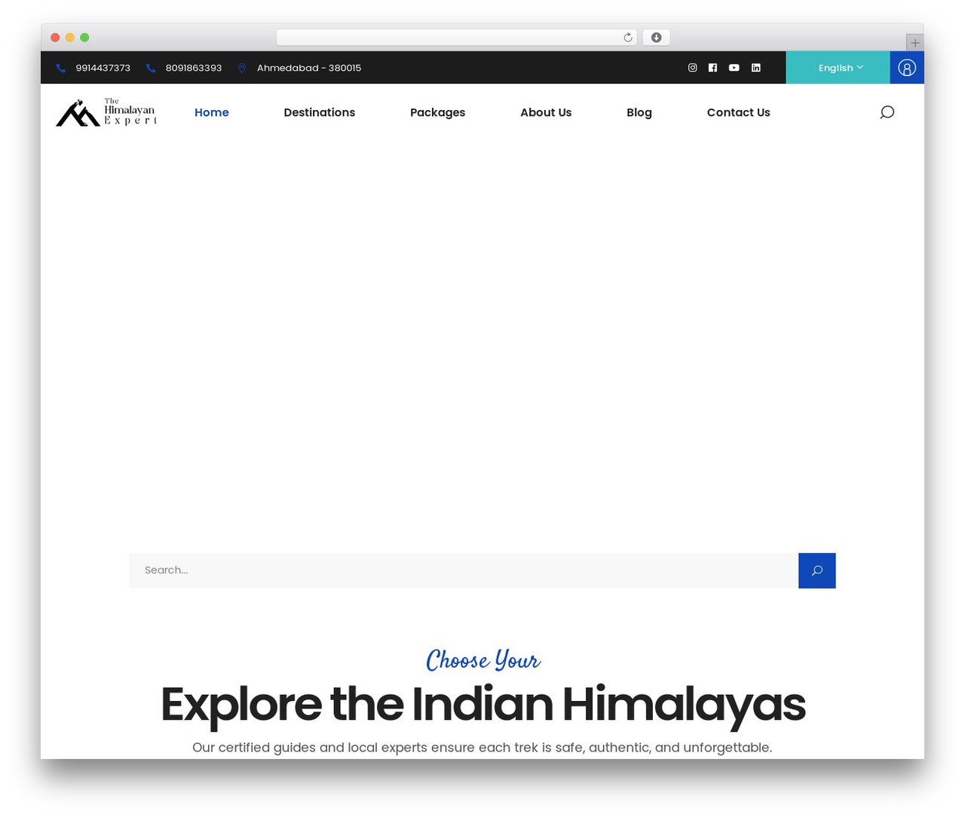This screenshot has height=817, width=965.
Task: Click the browser download icon
Action: 656,38
